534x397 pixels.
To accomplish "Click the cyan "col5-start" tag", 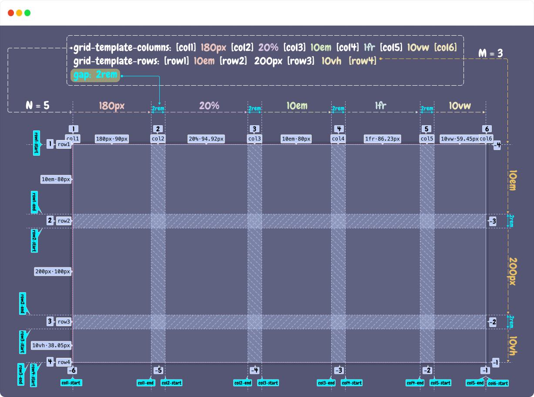I will coord(440,383).
